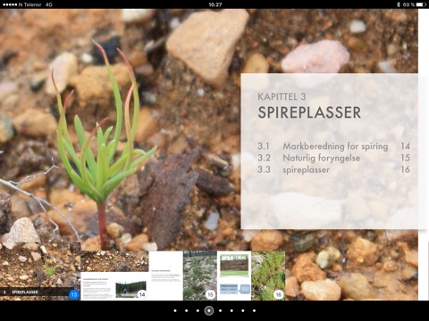The height and width of the screenshot is (321, 429).
Task: Open the white text page thumbnail after 14
Action: pyautogui.click(x=166, y=276)
